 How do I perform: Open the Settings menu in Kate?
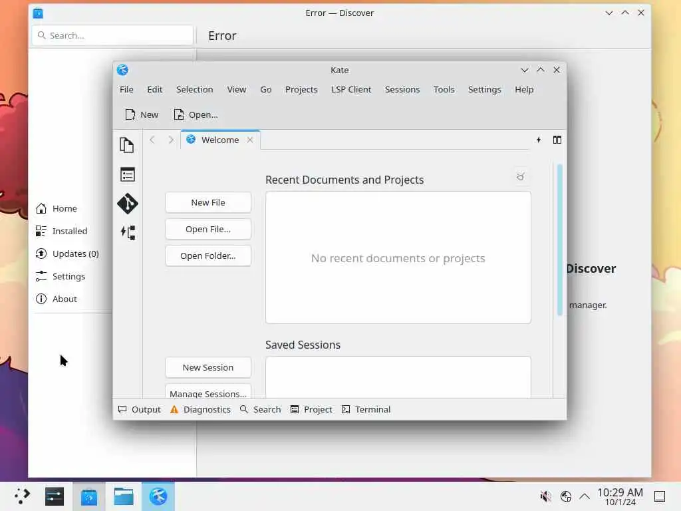(485, 90)
